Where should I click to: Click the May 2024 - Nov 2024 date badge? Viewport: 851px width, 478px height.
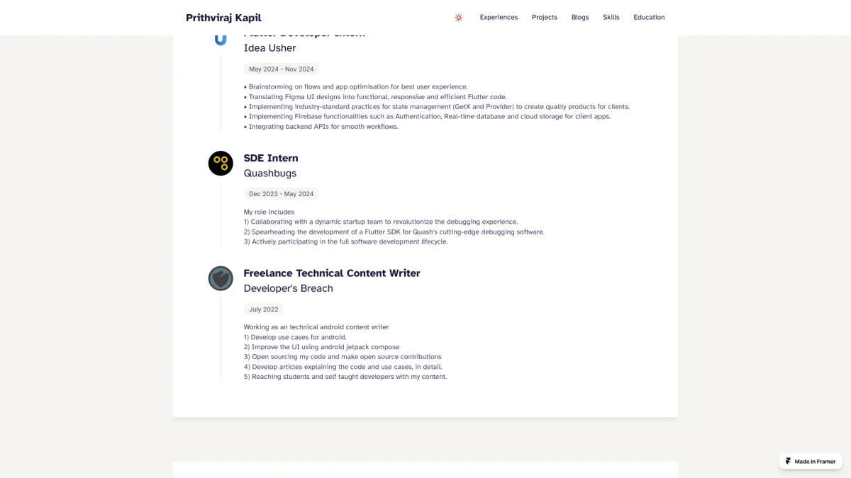(x=281, y=69)
